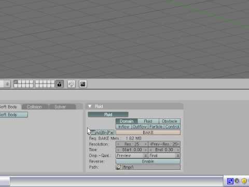249x187 pixels.
Task: Click the Prev-Res: 25 field
Action: [x=164, y=144]
